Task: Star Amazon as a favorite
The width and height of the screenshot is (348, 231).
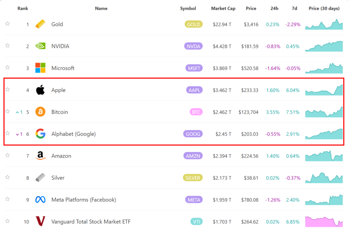Action: [x=7, y=155]
